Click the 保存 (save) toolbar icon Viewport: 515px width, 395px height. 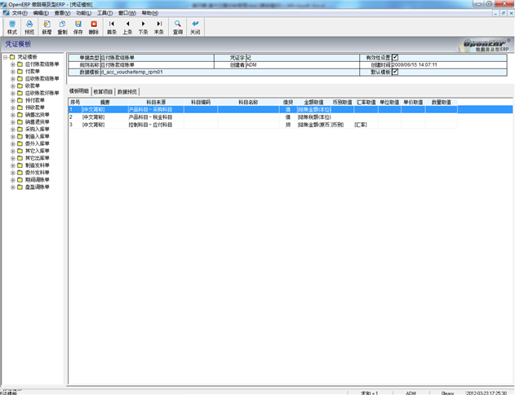78,27
